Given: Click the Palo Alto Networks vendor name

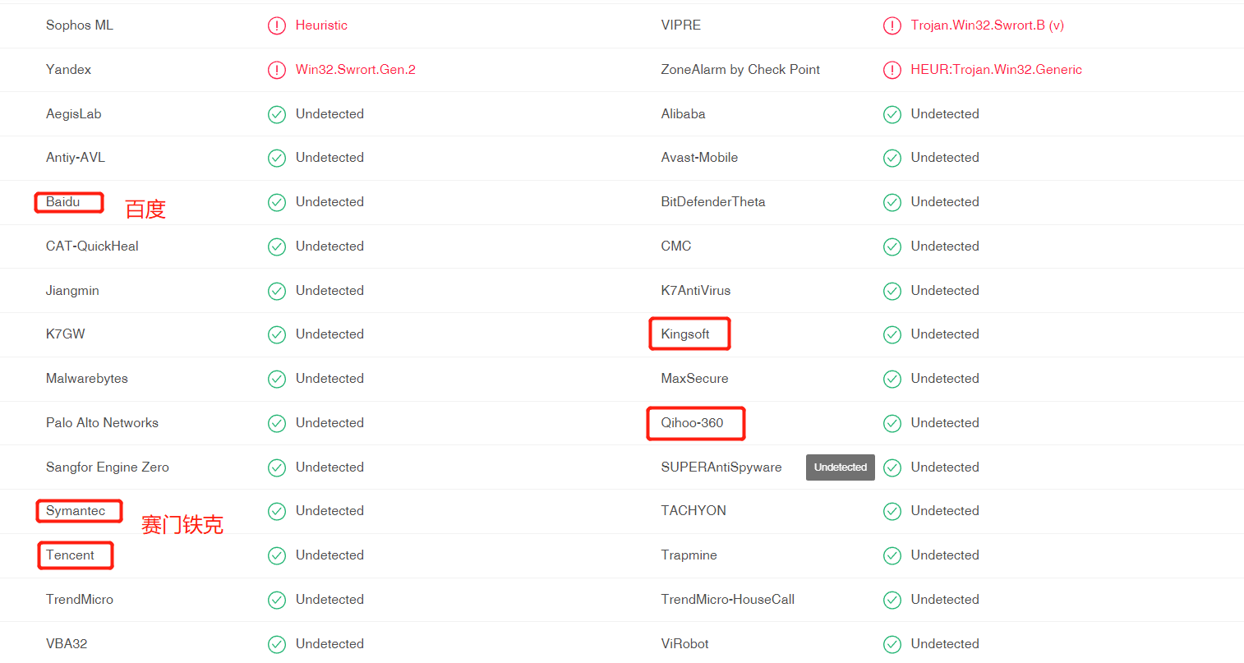Looking at the screenshot, I should (x=102, y=423).
